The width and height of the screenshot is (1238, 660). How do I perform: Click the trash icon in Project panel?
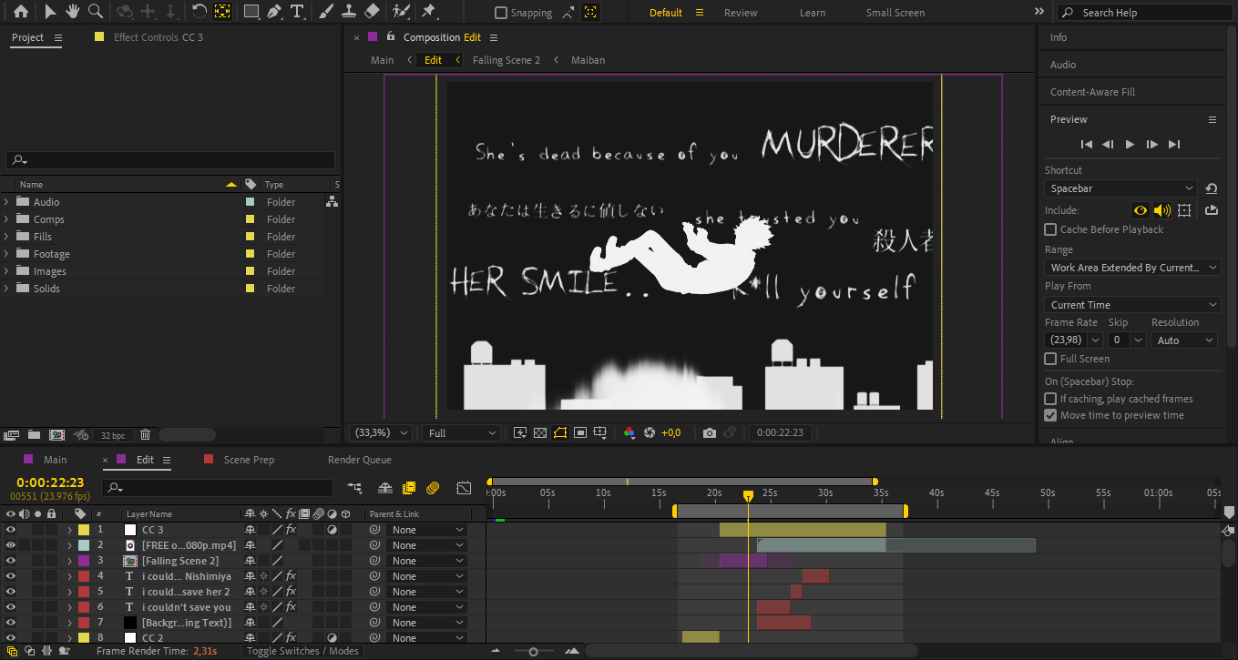point(145,435)
